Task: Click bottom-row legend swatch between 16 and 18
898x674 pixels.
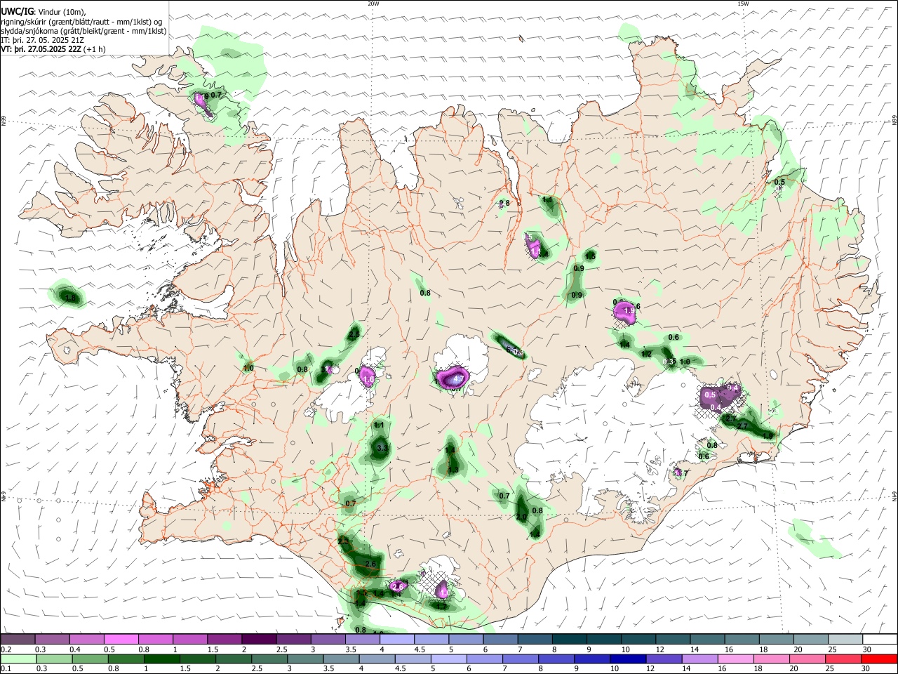Action: point(736,659)
